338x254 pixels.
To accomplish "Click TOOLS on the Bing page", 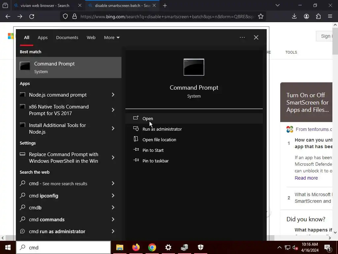I will point(291,52).
